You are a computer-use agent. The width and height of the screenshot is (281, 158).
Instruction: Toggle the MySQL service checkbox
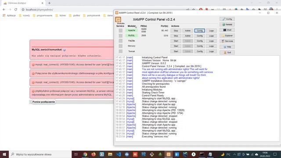(x=121, y=36)
